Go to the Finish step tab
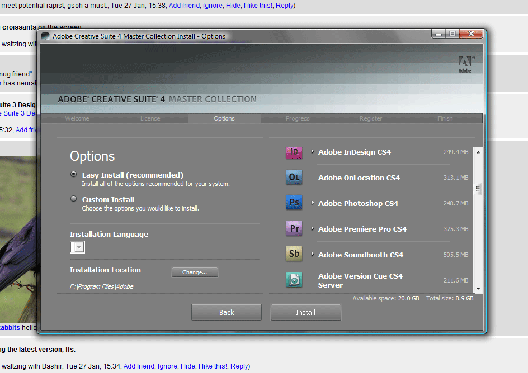Image resolution: width=528 pixels, height=373 pixels. [x=445, y=118]
